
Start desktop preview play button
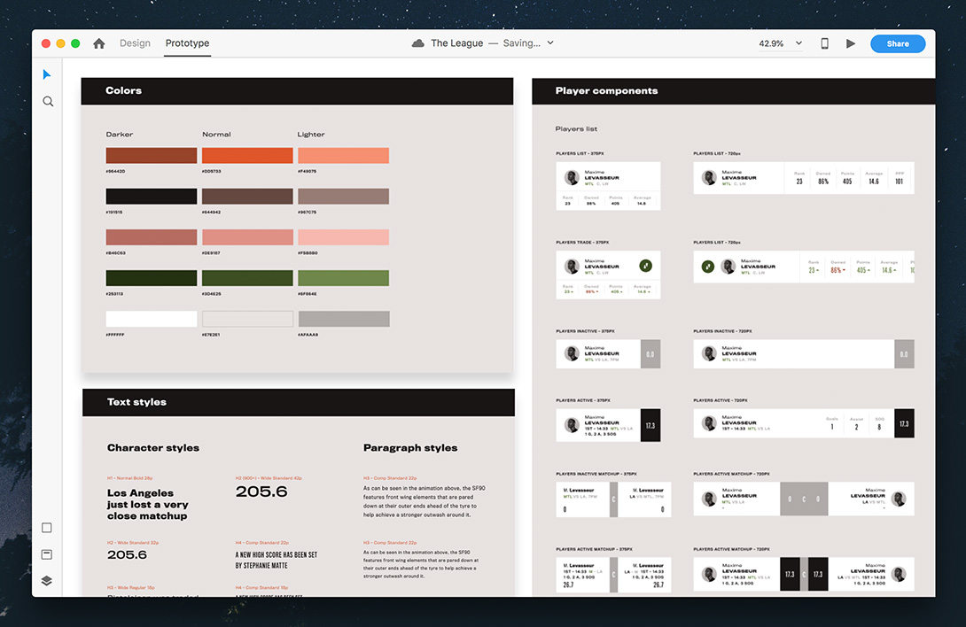(x=851, y=43)
